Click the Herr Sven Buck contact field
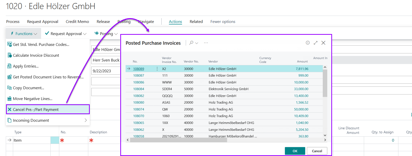412x156 pixels. point(106,60)
